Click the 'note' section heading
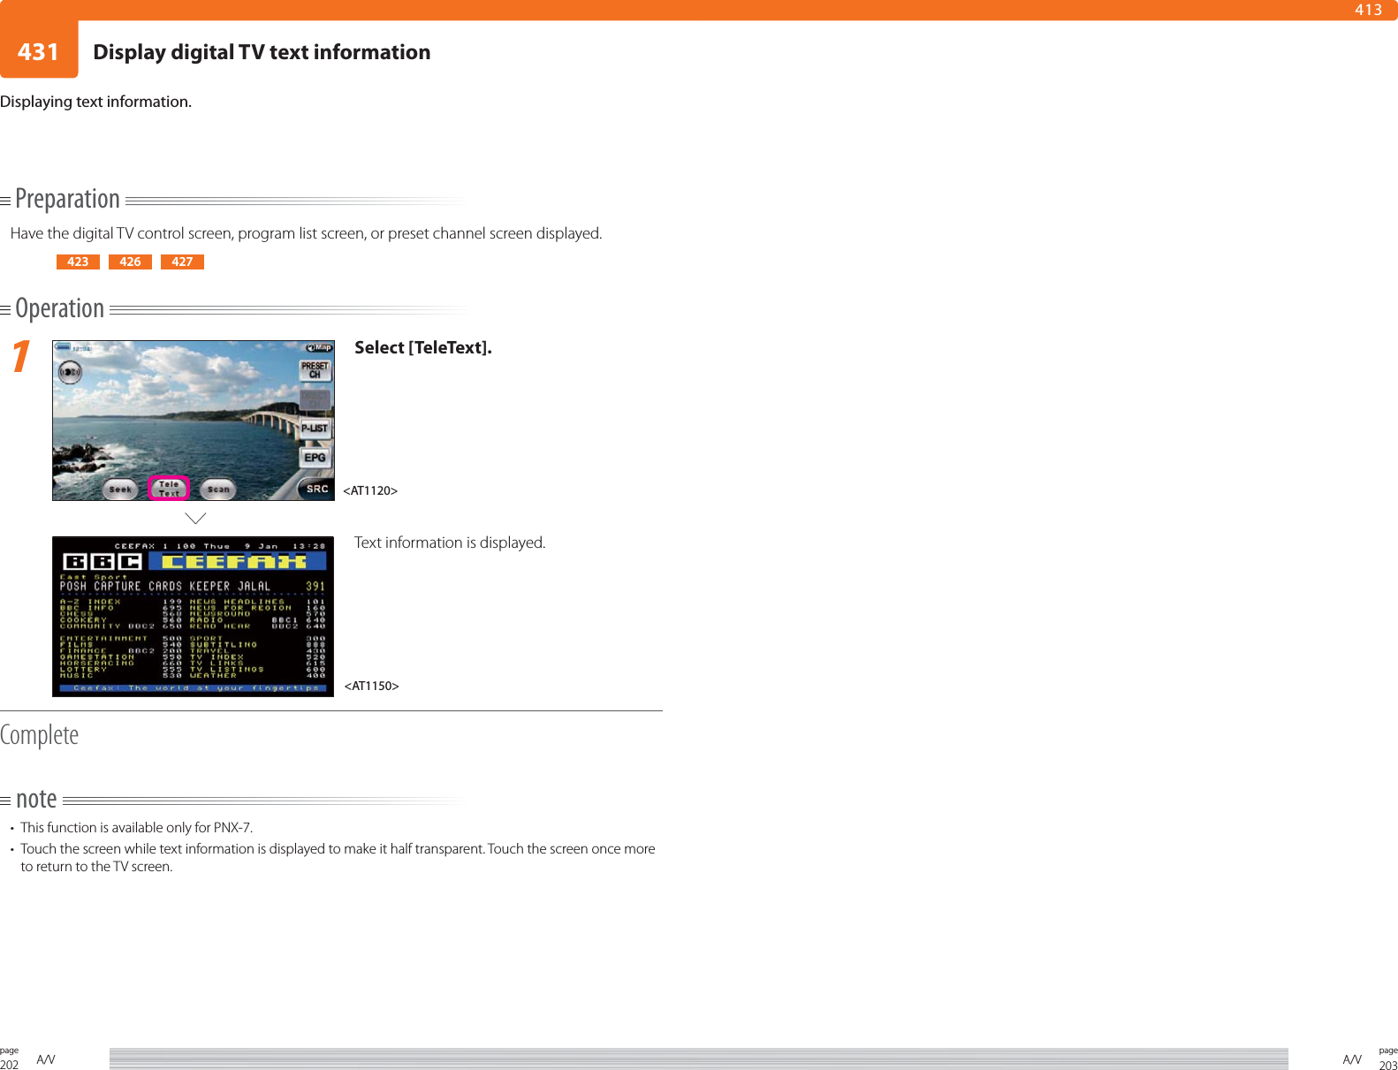This screenshot has height=1070, width=1398. pos(36,799)
